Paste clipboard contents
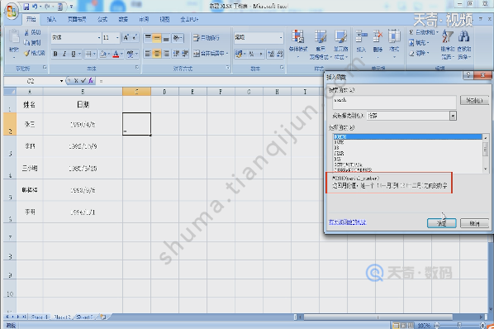 pyautogui.click(x=13, y=44)
